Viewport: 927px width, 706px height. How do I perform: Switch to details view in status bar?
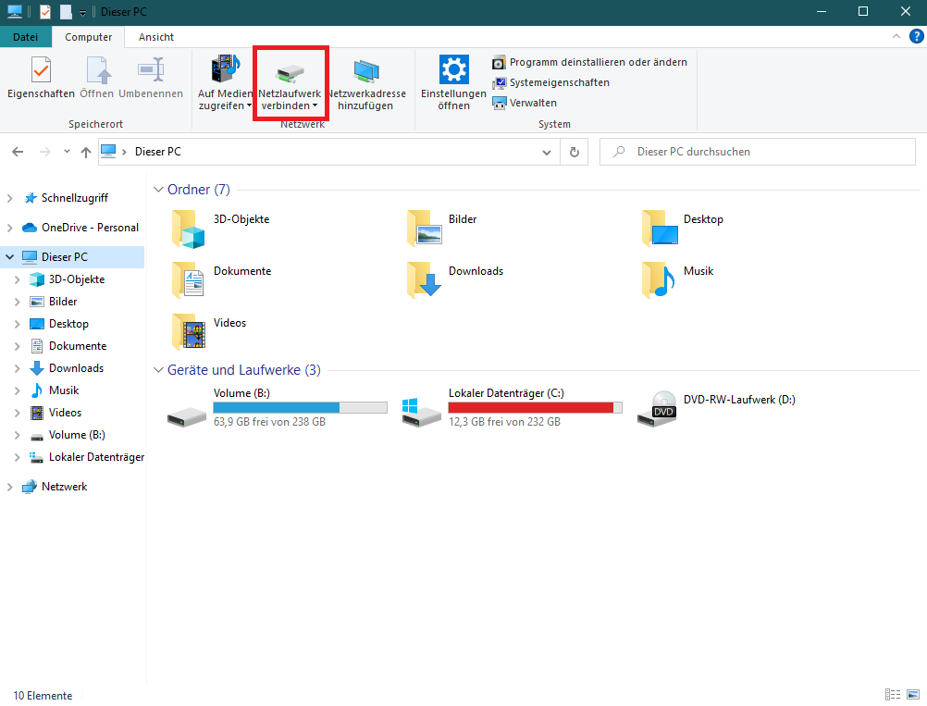[893, 695]
